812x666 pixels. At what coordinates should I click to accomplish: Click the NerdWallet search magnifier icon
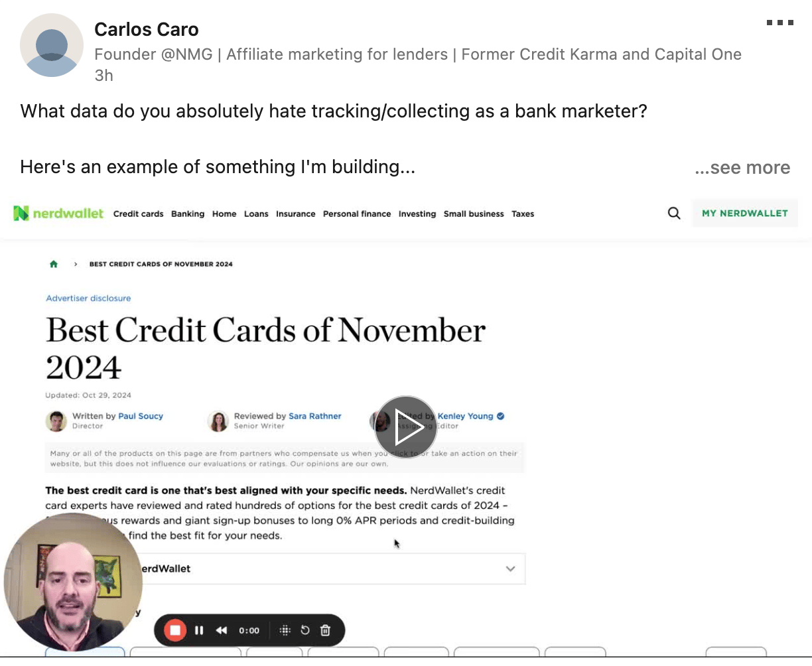[x=674, y=214]
